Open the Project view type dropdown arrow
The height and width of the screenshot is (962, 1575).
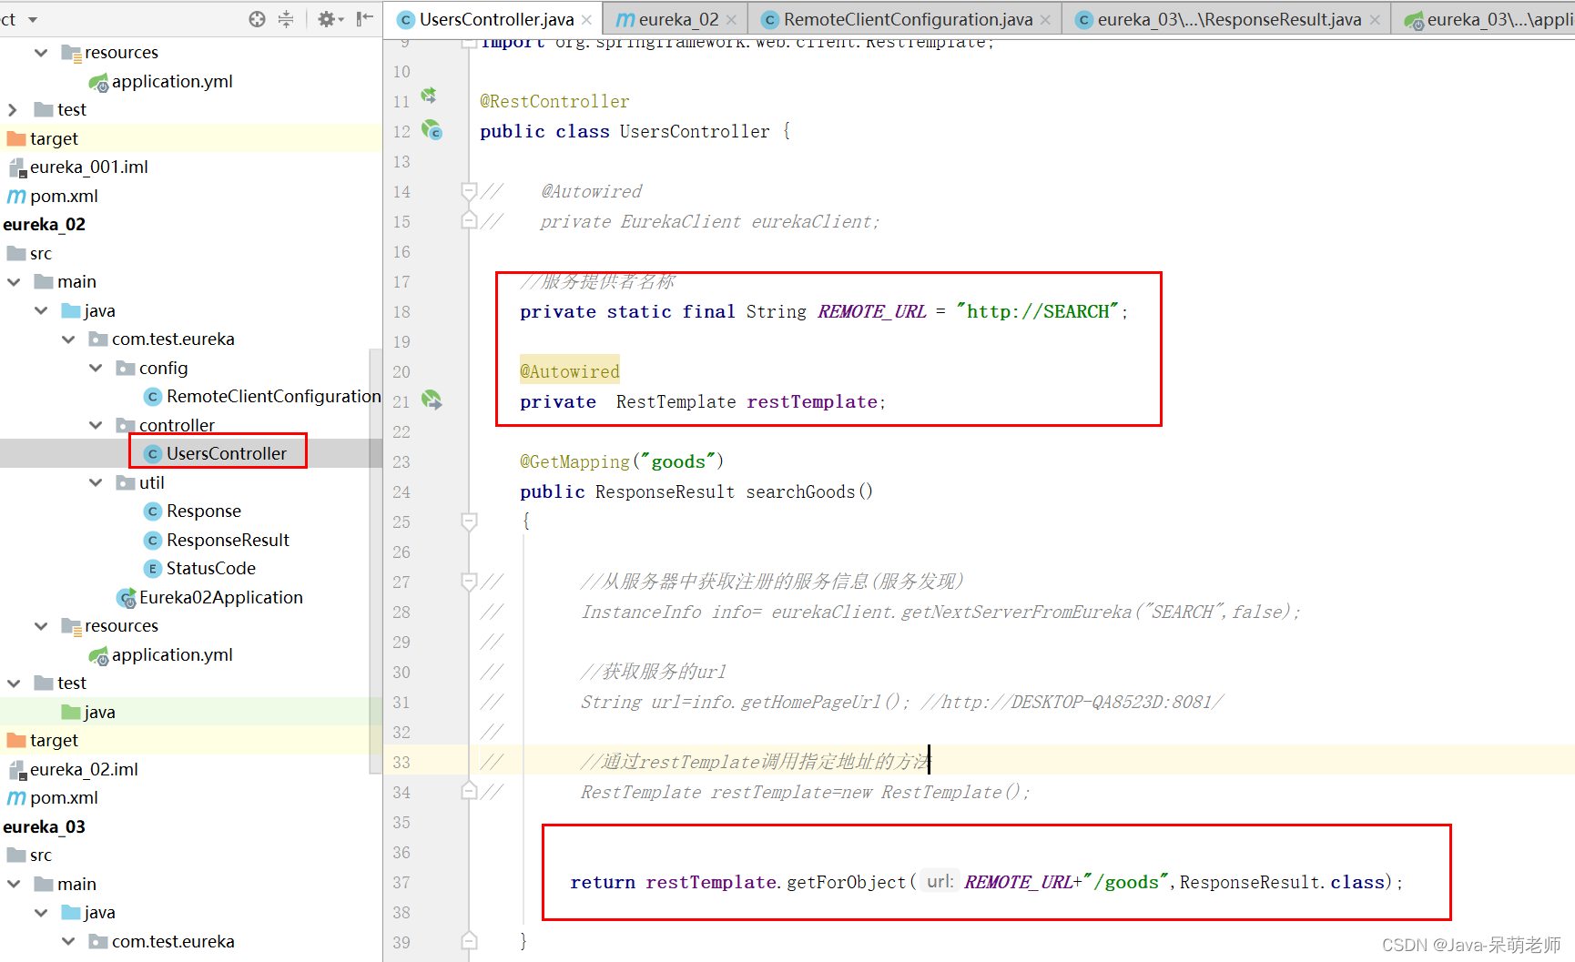tap(33, 19)
